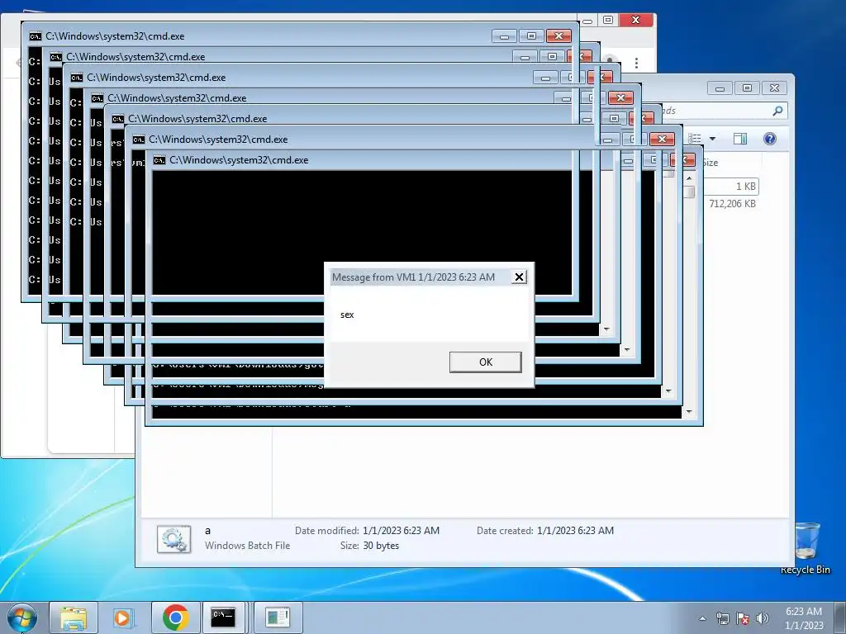The height and width of the screenshot is (634, 846).
Task: Minimize the rear-most cmd.exe window
Action: pos(504,36)
